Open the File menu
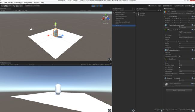195x112 pixels. [1, 3]
